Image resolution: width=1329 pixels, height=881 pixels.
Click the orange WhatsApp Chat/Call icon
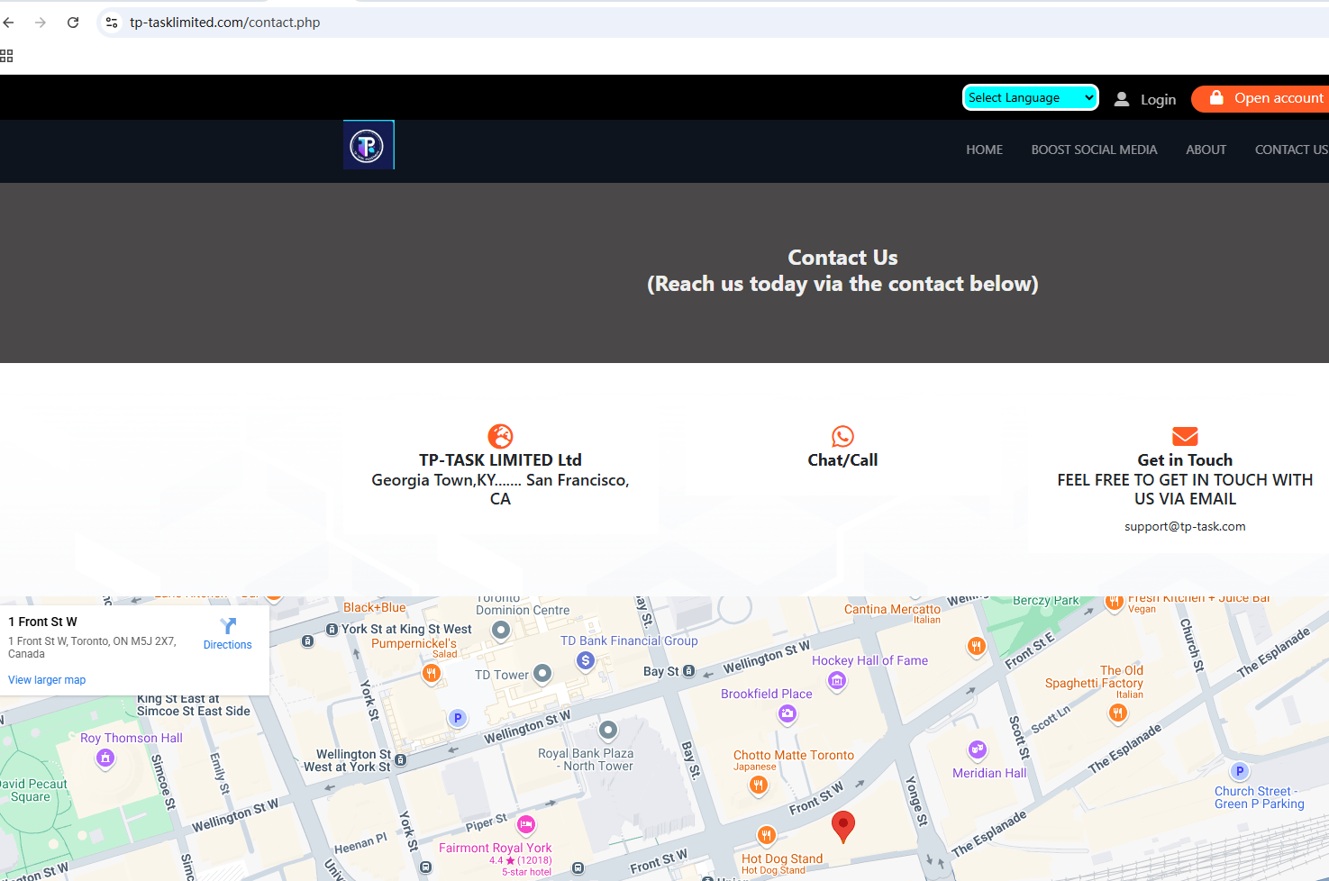pyautogui.click(x=842, y=436)
